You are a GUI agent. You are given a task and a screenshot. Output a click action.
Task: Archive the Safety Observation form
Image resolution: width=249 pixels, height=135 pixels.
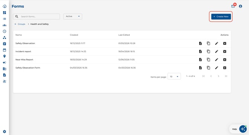[224, 43]
